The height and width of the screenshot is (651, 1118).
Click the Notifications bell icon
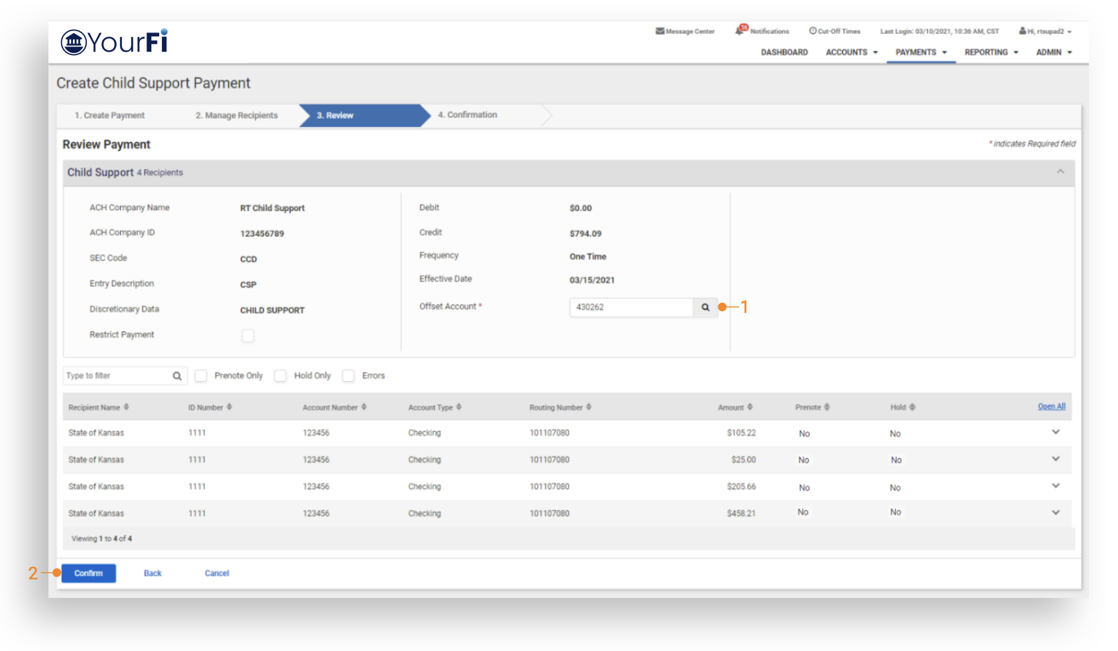(x=740, y=30)
